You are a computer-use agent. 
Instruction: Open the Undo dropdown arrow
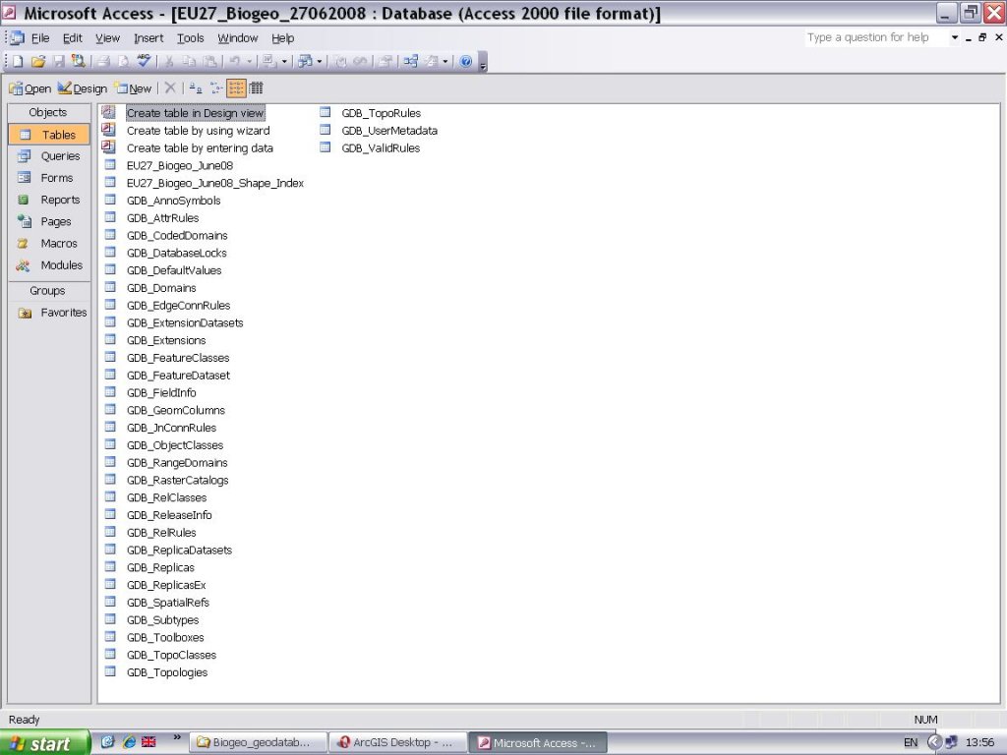click(250, 62)
